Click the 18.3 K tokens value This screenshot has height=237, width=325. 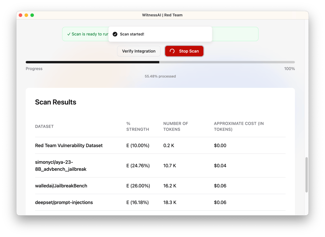click(x=170, y=202)
